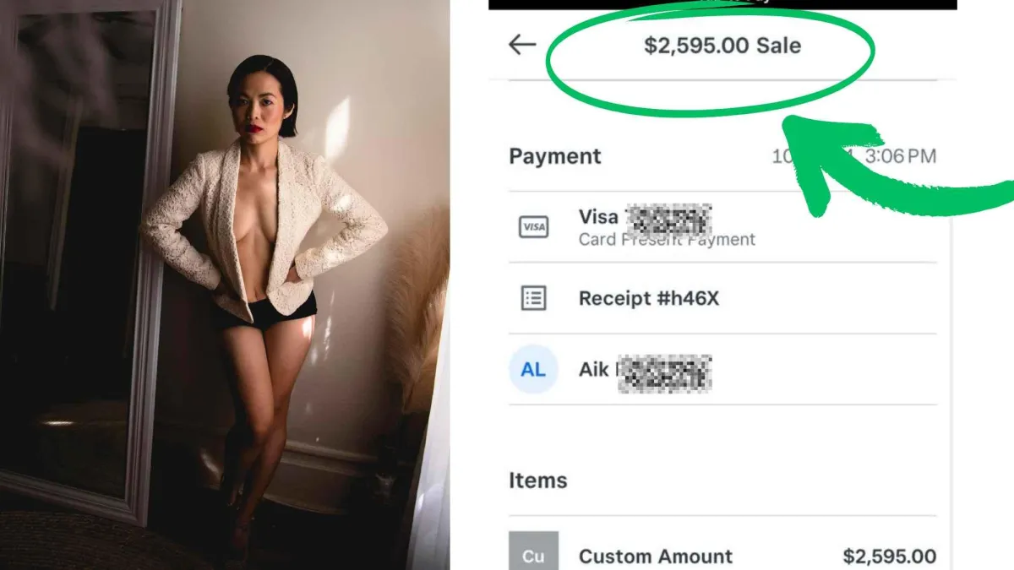The height and width of the screenshot is (570, 1014).
Task: Open the Custom Amount item
Action: (656, 556)
